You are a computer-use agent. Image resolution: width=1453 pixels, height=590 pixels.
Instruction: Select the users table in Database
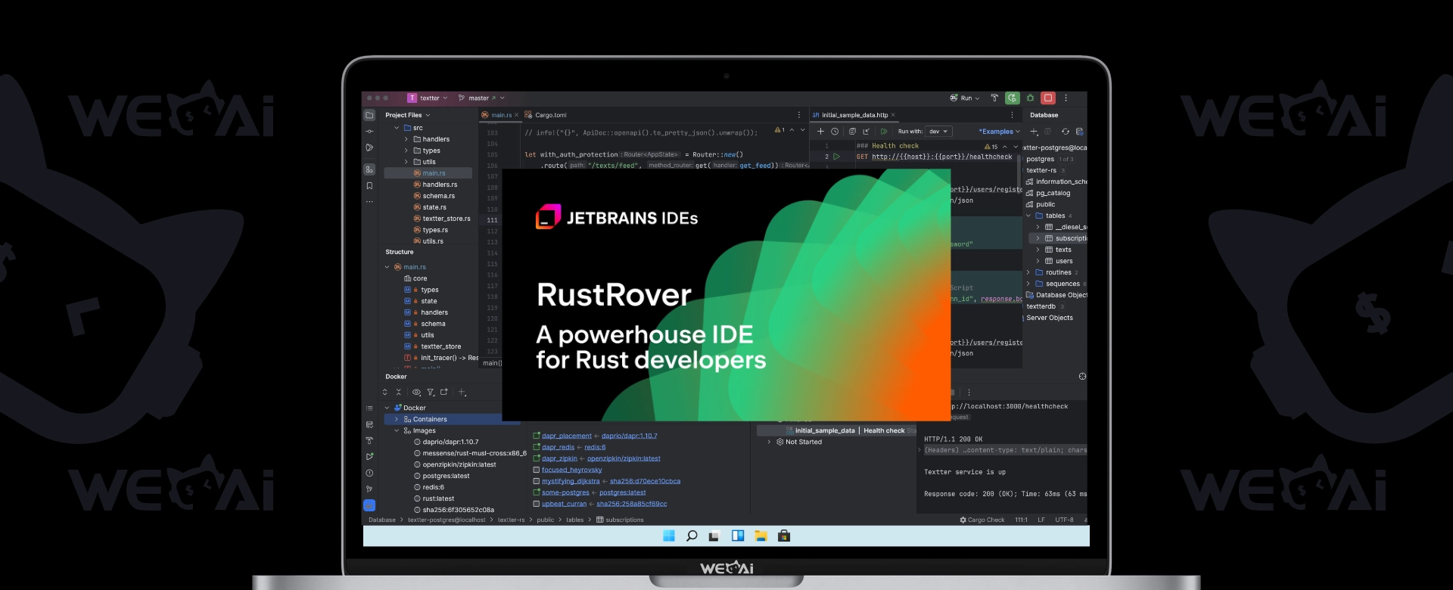point(1064,261)
